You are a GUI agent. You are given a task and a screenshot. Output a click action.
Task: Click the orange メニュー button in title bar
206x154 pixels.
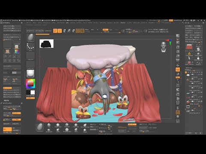[x=171, y=21]
